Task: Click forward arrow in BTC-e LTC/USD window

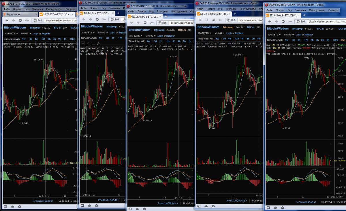Action: tap(14, 20)
